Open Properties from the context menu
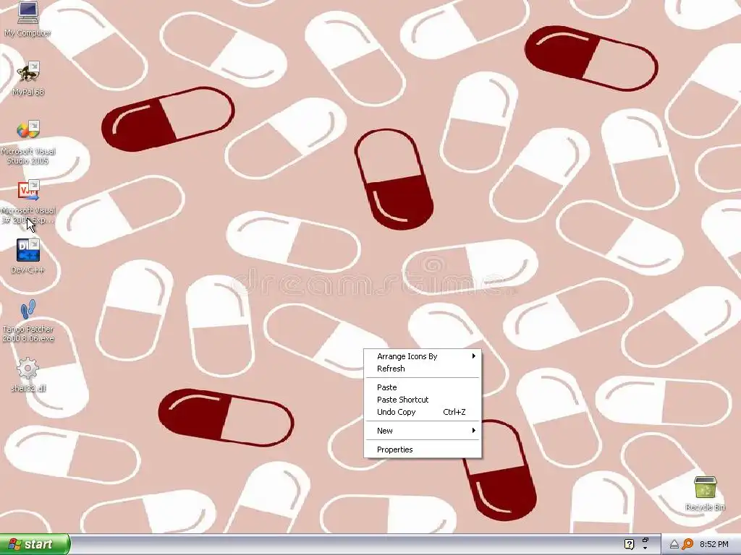 tap(423, 449)
